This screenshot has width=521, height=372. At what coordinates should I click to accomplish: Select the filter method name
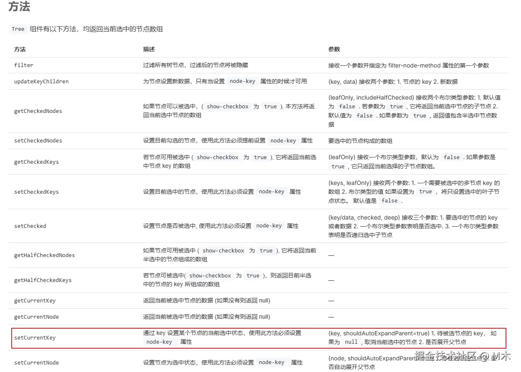[24, 65]
